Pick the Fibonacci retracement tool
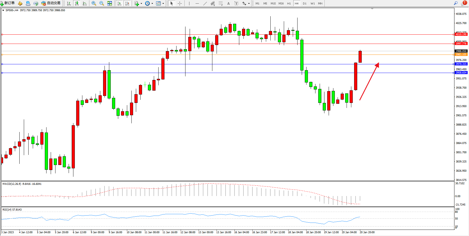Screen dimensions: 469x236 (x=221, y=3)
